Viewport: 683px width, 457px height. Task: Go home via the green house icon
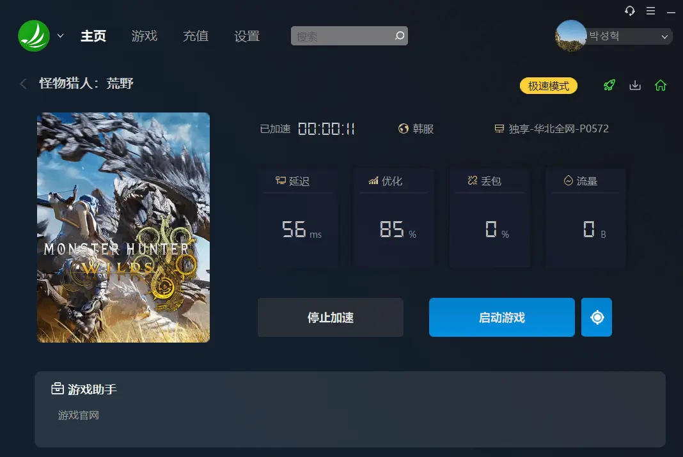click(661, 85)
